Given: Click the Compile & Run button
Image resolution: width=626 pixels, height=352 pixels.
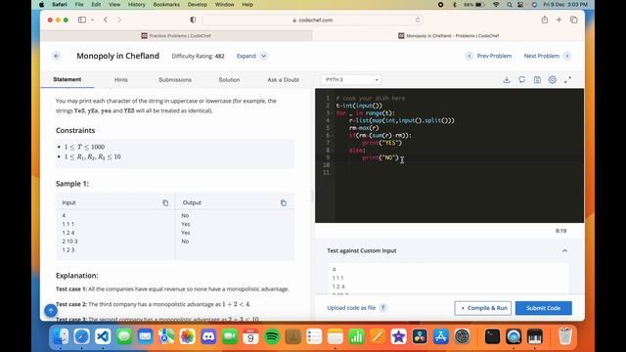Looking at the screenshot, I should (482, 308).
